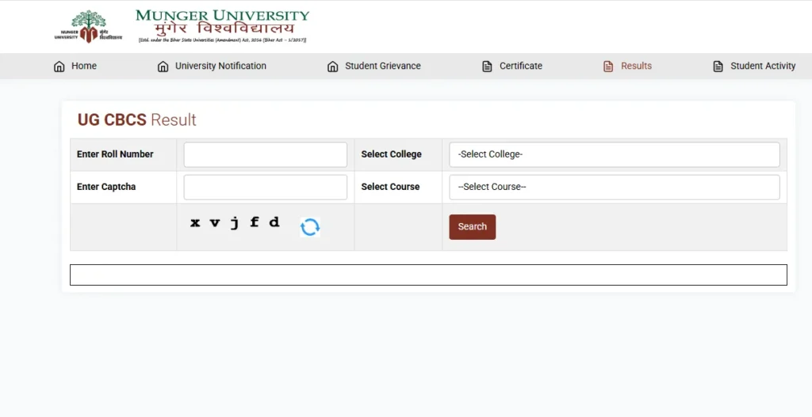Screen dimensions: 812x417
Task: Click the house icon beside Student Grievance
Action: [x=332, y=66]
